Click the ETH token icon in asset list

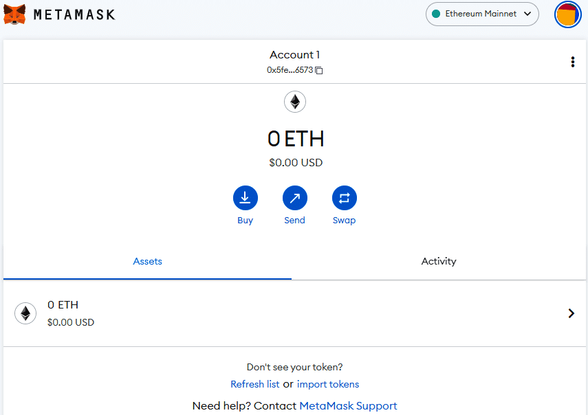[x=25, y=313]
